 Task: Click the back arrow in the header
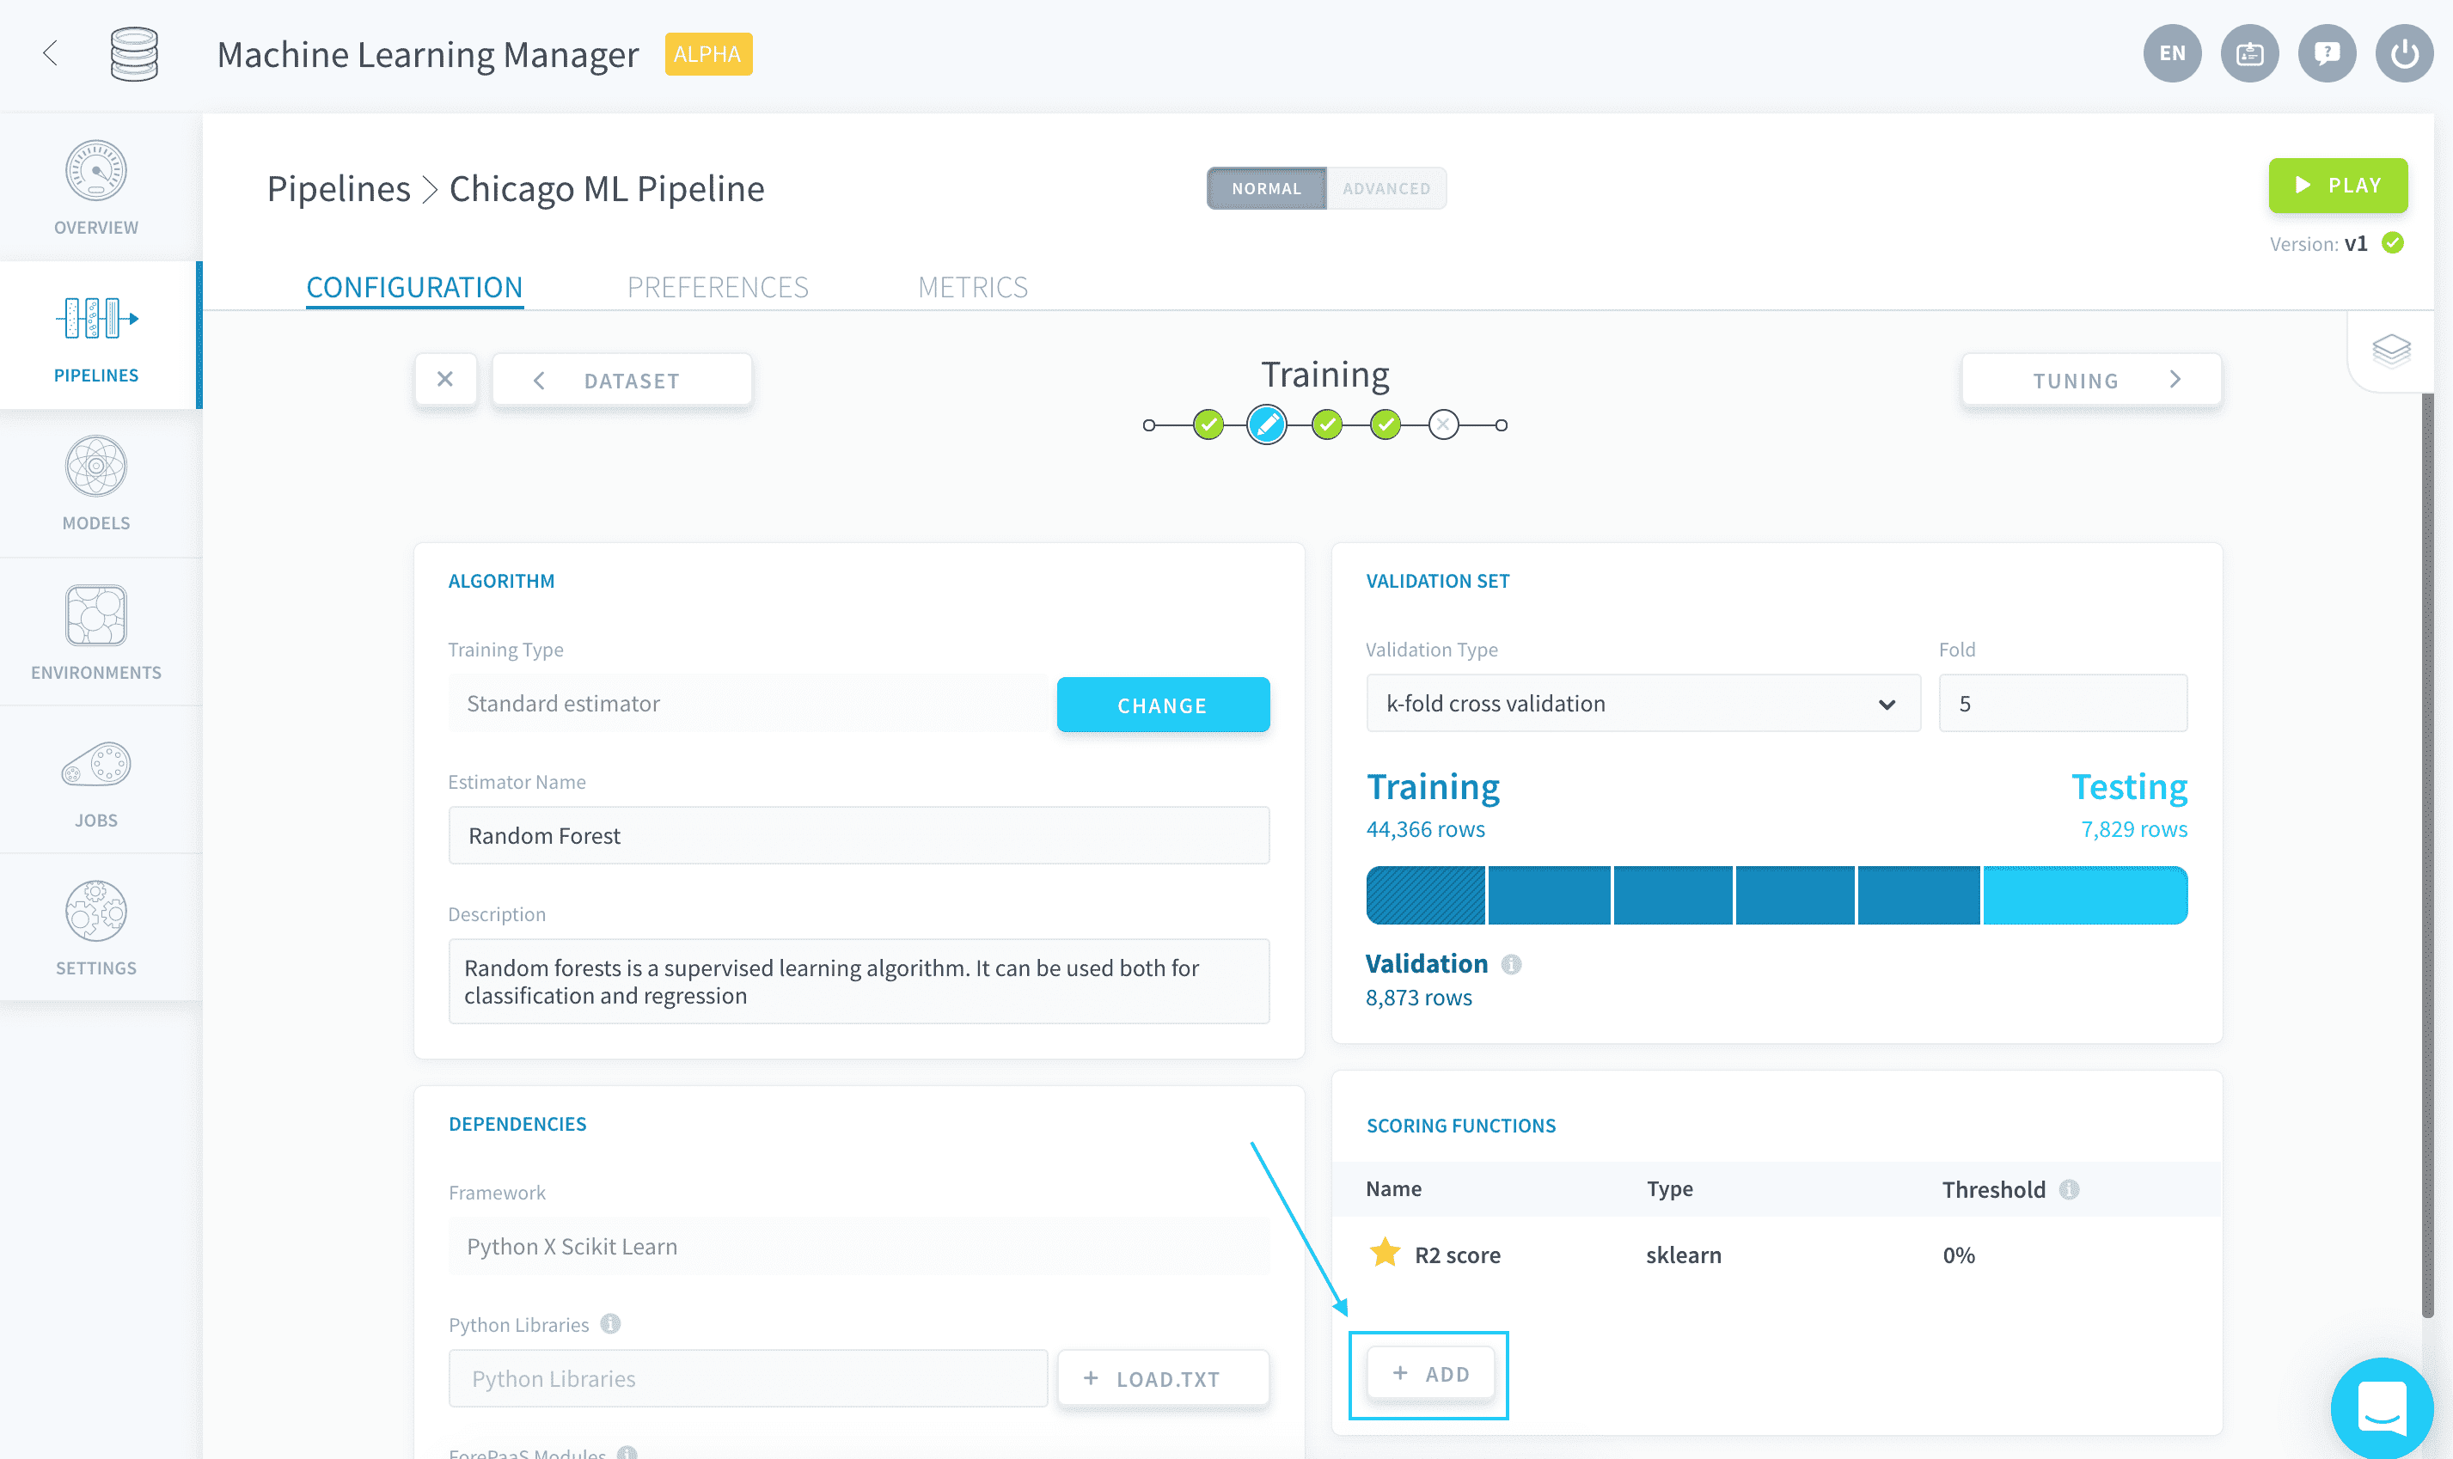pyautogui.click(x=51, y=53)
